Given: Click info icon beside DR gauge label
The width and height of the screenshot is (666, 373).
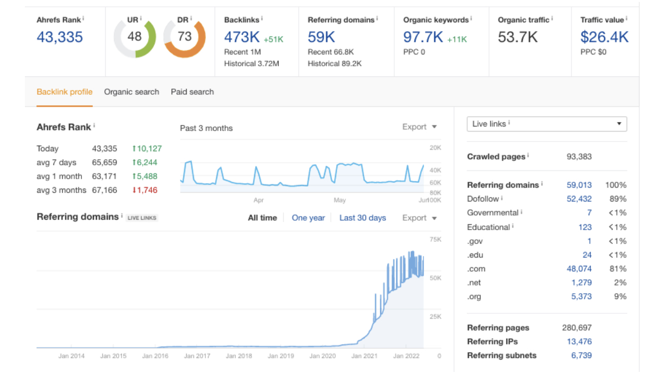Looking at the screenshot, I should tap(192, 19).
